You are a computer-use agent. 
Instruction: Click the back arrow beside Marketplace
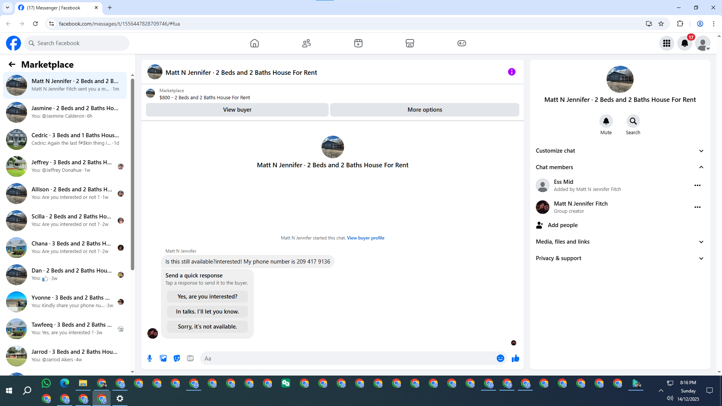pyautogui.click(x=12, y=64)
